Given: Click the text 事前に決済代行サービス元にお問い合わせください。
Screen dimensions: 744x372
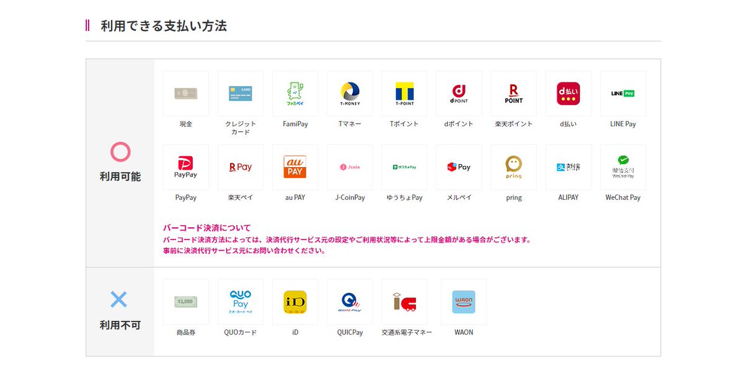Looking at the screenshot, I should (x=244, y=251).
